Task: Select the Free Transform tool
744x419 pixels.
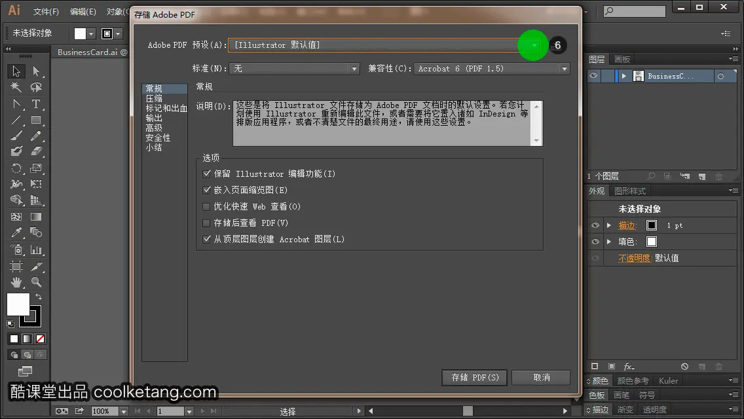Action: (x=36, y=184)
